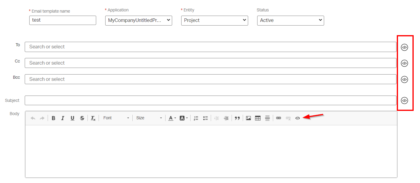Click the placeholder icon beside the Subject field

(404, 100)
